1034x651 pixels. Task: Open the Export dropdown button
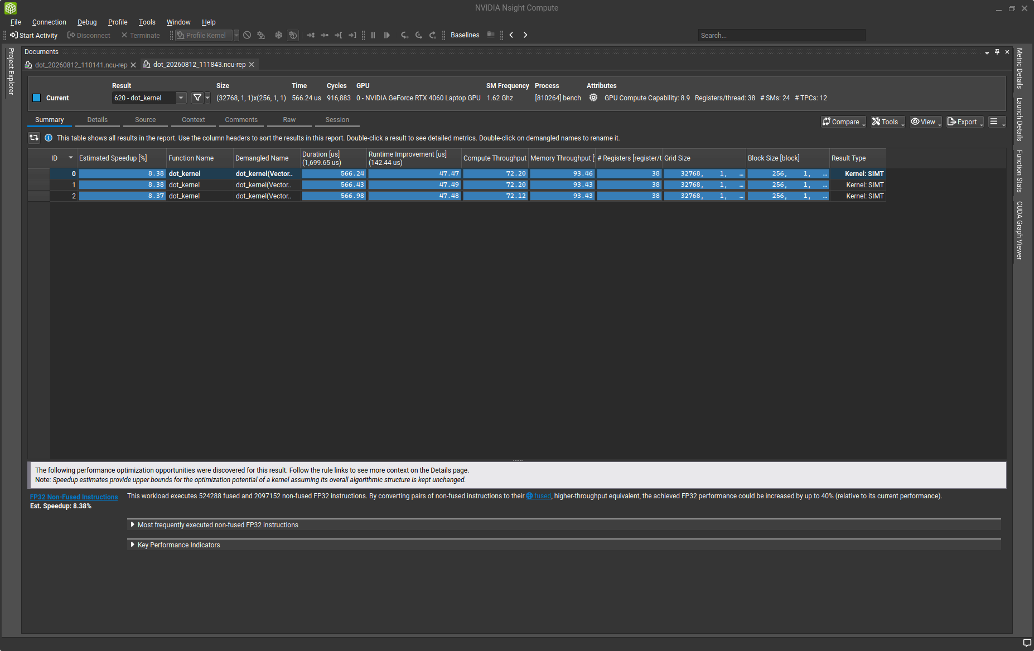[965, 122]
